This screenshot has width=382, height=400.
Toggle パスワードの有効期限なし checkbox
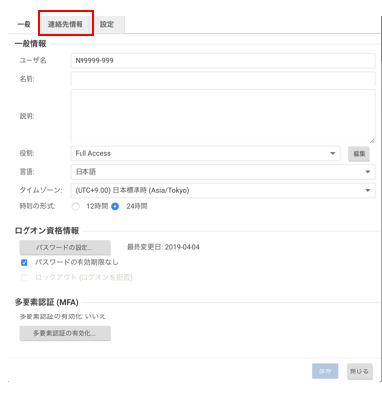click(x=24, y=262)
